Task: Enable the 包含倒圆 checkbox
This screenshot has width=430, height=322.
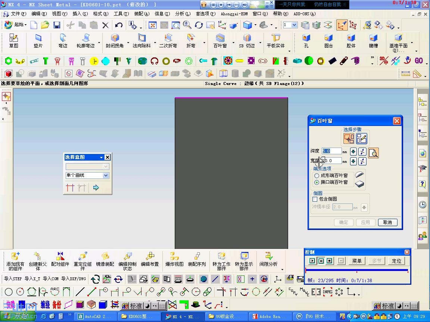Action: tap(315, 199)
